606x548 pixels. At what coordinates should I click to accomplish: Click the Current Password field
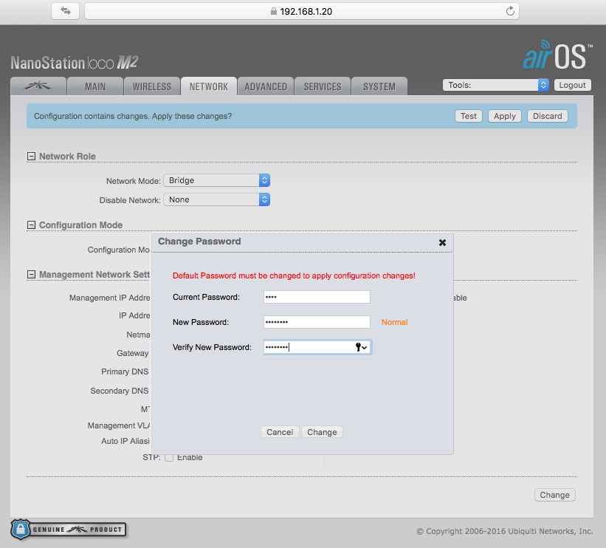[317, 297]
